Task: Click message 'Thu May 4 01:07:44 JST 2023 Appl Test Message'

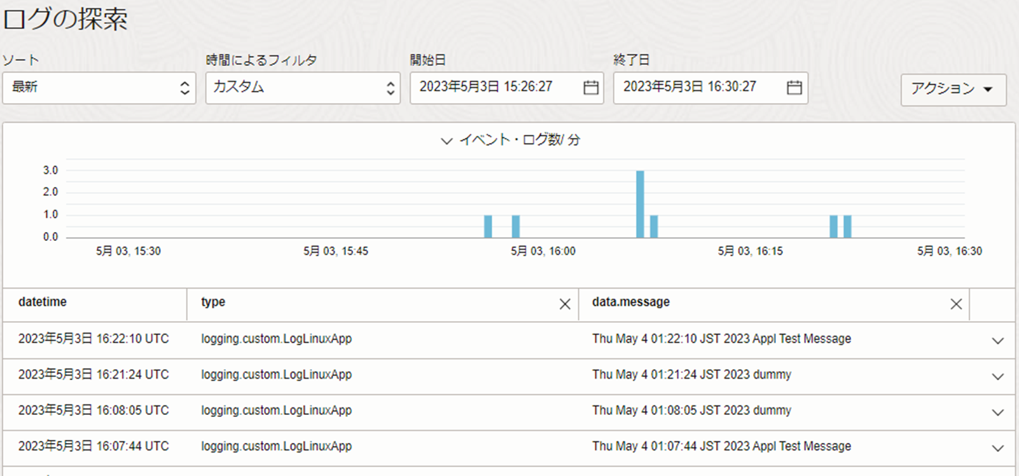Action: pyautogui.click(x=721, y=446)
